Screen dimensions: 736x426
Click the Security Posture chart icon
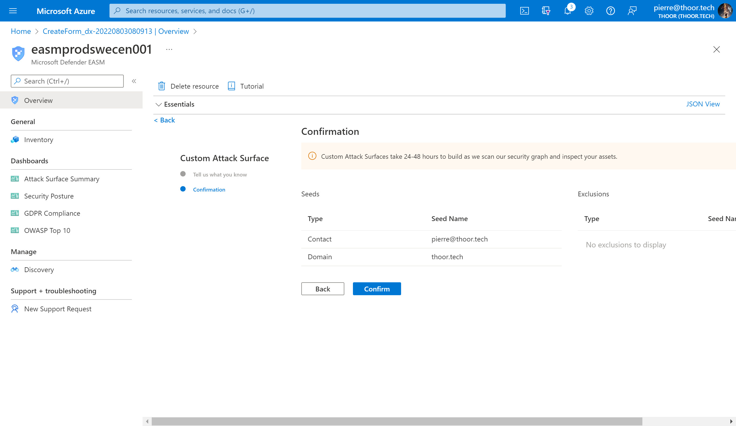click(15, 196)
